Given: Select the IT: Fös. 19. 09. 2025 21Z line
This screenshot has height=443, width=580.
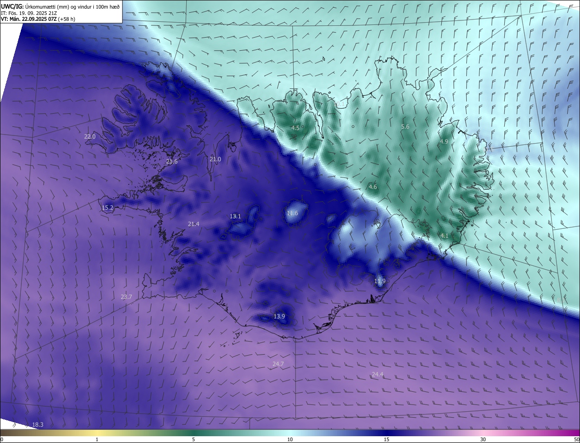Looking at the screenshot, I should pos(28,13).
